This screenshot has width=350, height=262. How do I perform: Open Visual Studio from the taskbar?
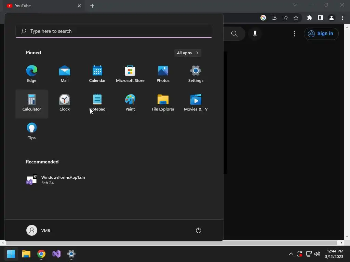tap(56, 254)
